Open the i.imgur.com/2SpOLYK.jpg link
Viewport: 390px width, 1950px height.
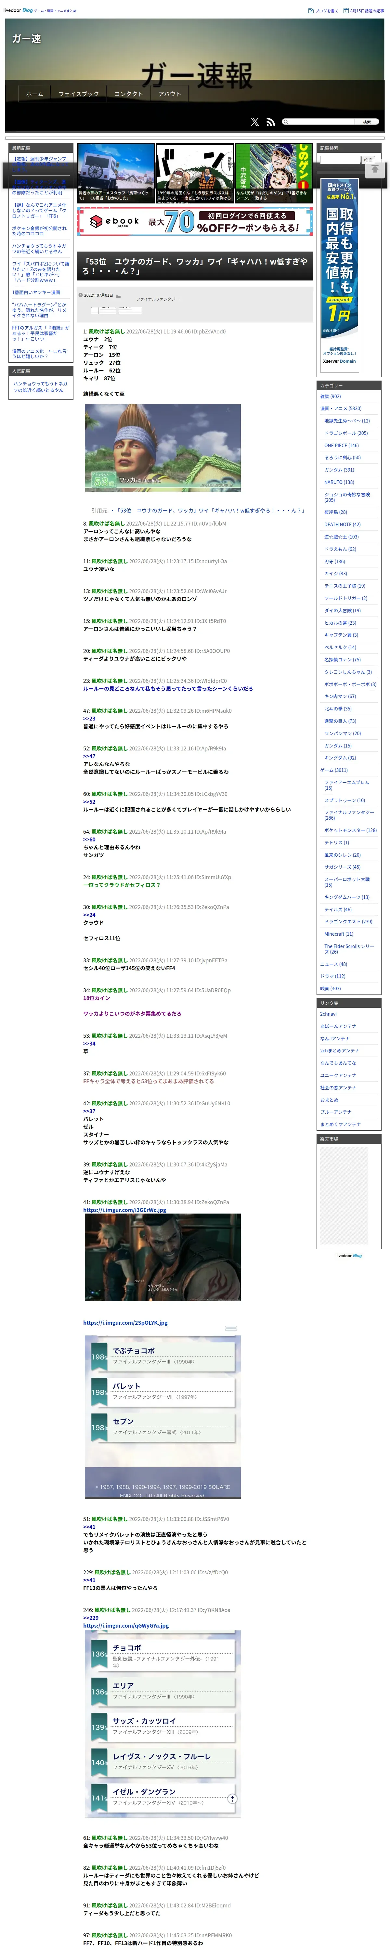click(126, 1322)
